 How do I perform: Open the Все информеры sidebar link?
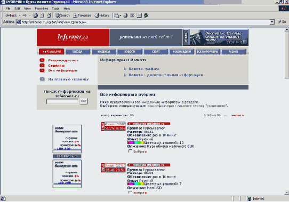[63, 70]
